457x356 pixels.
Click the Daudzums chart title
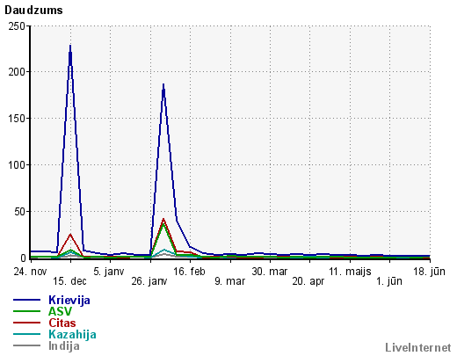(33, 11)
